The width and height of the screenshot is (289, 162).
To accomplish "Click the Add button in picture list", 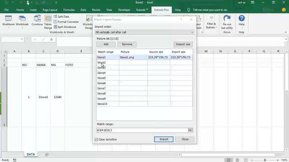I will (x=106, y=44).
